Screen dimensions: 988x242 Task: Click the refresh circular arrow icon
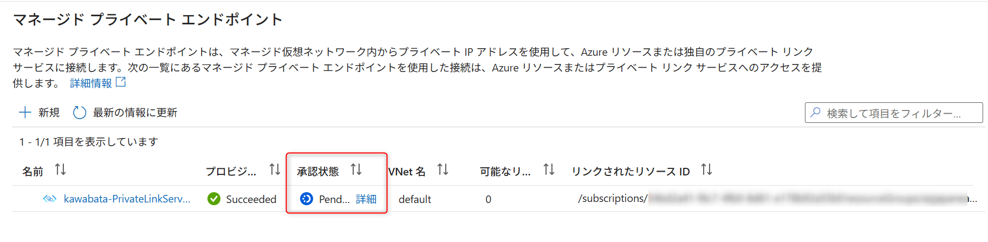80,112
